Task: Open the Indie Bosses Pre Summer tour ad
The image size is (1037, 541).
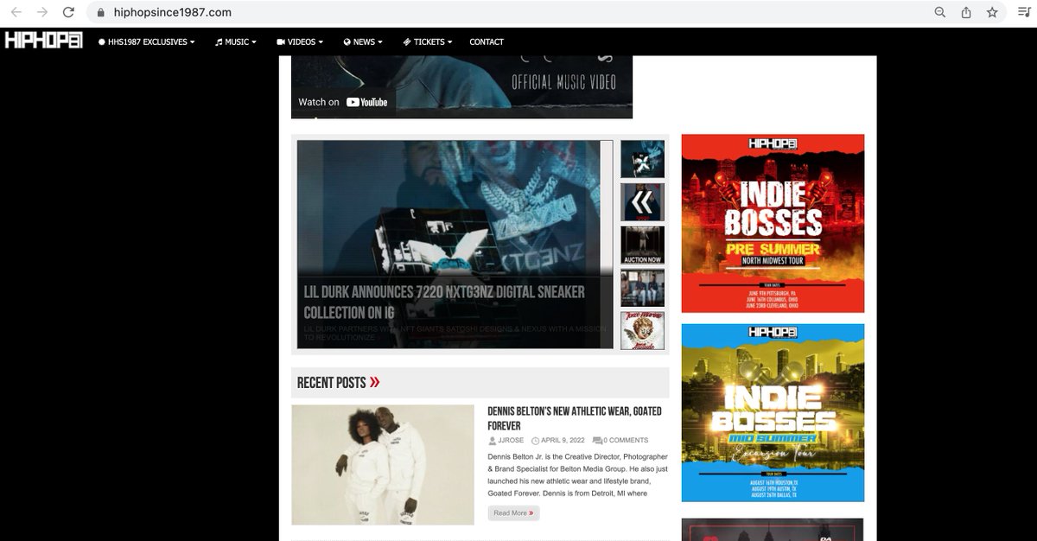Action: click(x=773, y=223)
